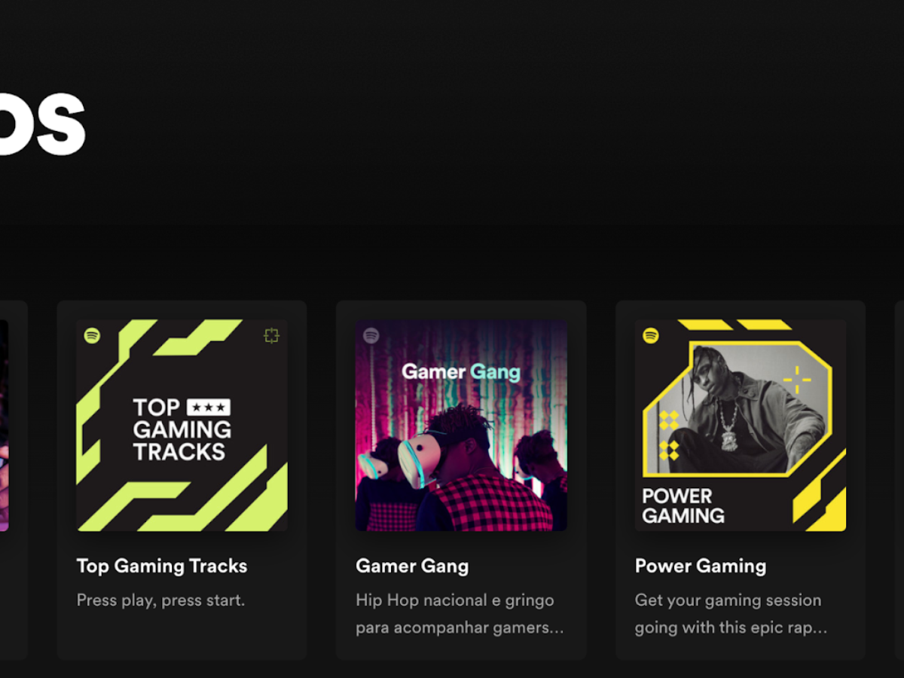This screenshot has width=904, height=678.
Task: Click the three-star badge on Top Gaming Tracks cover
Action: click(x=208, y=408)
